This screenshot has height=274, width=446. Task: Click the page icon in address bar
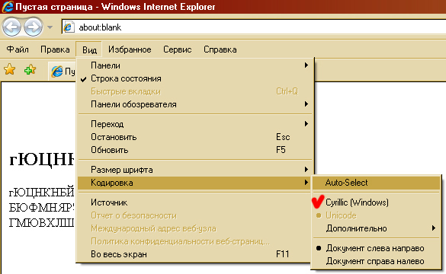click(x=69, y=27)
